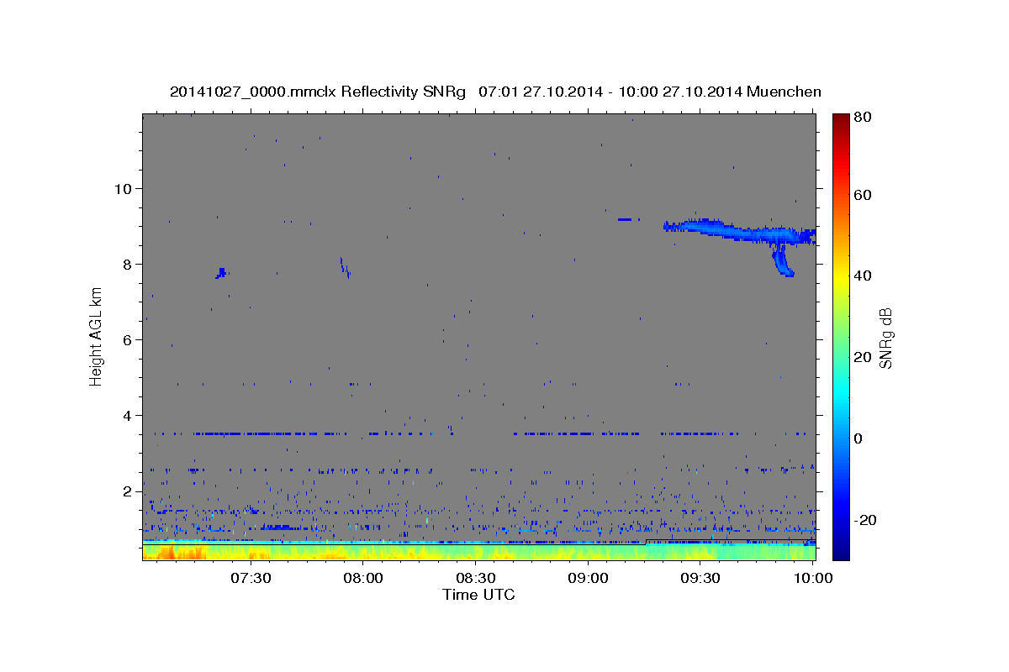Click the '09:30' time tick label
Image resolution: width=1009 pixels, height=672 pixels.
tap(701, 578)
